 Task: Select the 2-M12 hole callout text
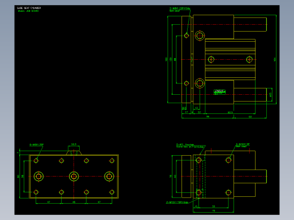177,203
